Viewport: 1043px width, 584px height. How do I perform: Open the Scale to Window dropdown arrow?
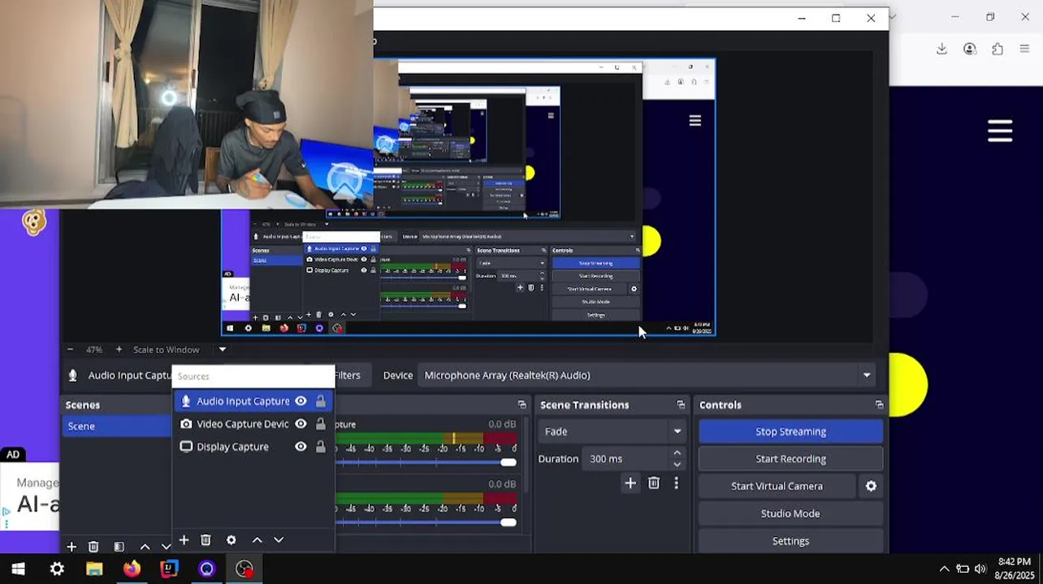(x=222, y=350)
